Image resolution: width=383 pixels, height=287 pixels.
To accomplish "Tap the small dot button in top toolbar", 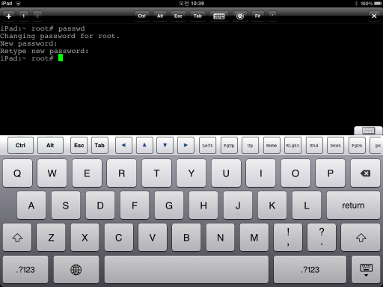I will (272, 16).
